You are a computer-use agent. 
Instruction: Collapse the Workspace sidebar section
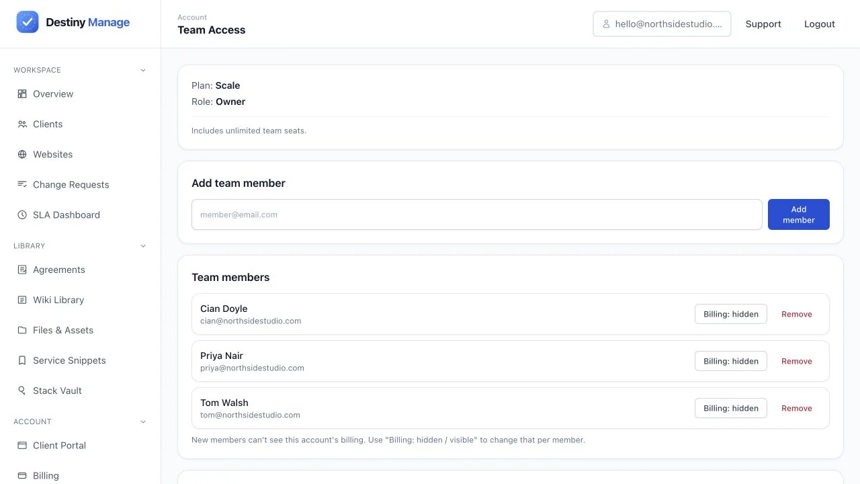point(142,70)
